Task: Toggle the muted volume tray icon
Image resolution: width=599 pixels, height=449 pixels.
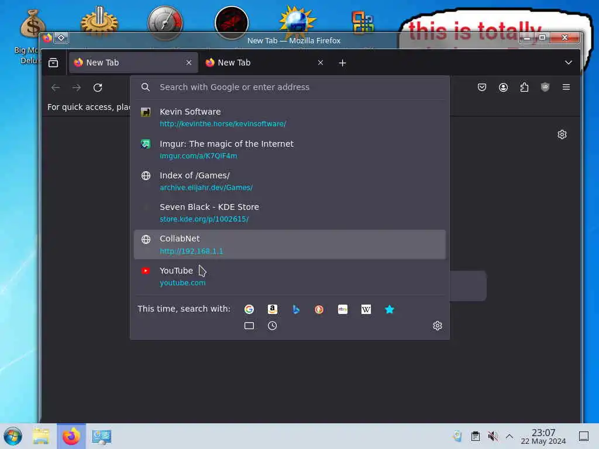Action: 493,436
